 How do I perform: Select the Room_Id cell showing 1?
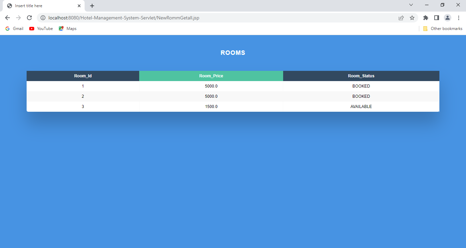pos(83,86)
